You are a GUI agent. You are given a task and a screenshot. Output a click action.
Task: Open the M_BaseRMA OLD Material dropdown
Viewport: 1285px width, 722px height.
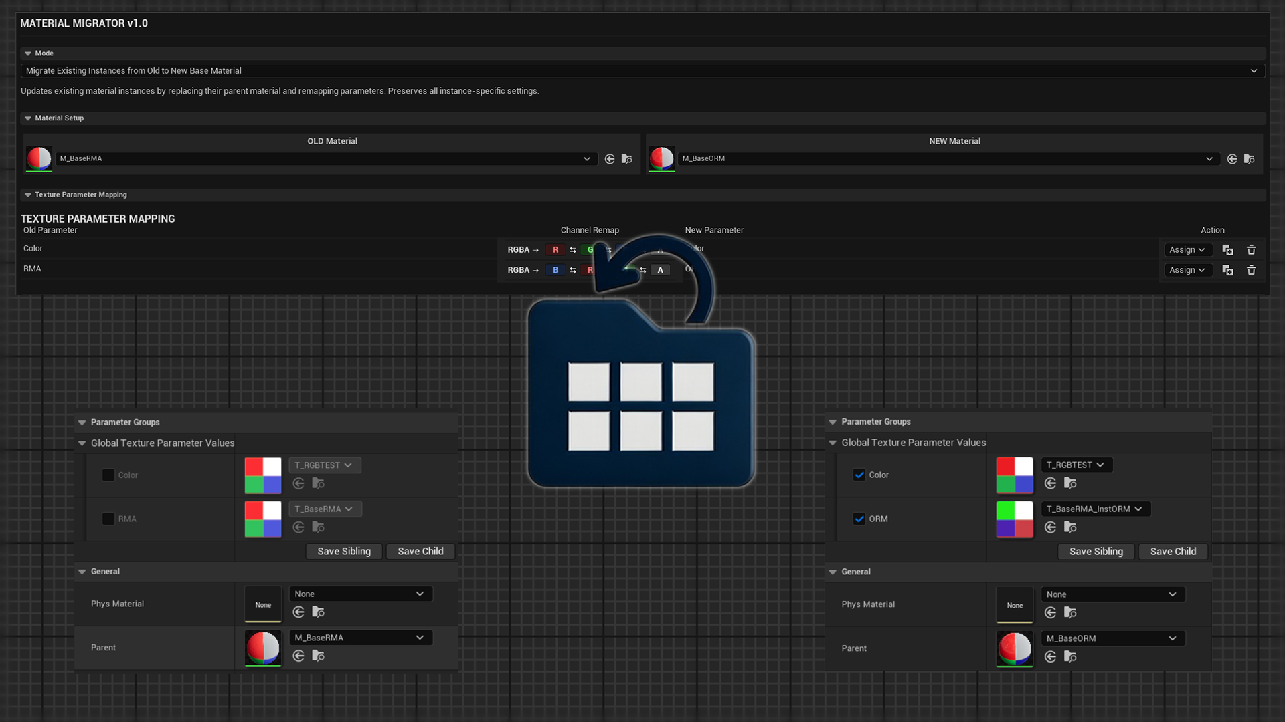(327, 159)
